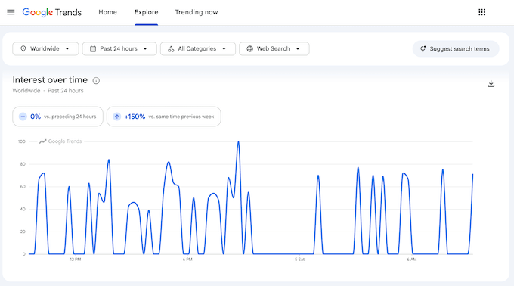Click the Google Trends logo

tap(52, 12)
